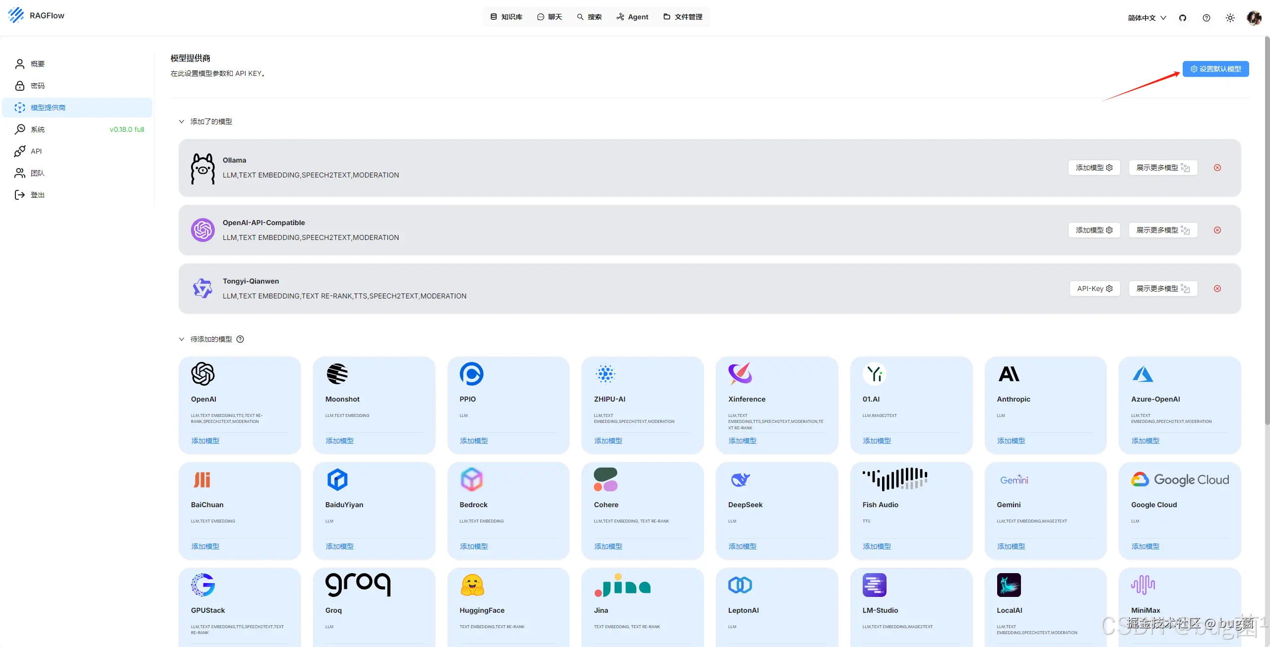
Task: Toggle the light/dark theme sun icon
Action: [x=1230, y=18]
